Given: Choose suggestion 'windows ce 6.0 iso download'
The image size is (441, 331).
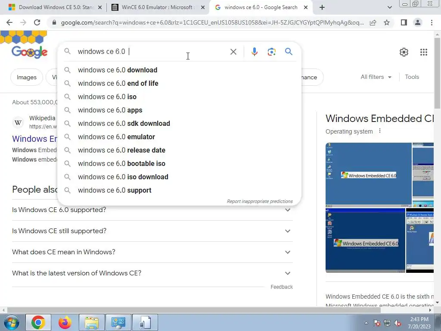Looking at the screenshot, I should (180, 177).
